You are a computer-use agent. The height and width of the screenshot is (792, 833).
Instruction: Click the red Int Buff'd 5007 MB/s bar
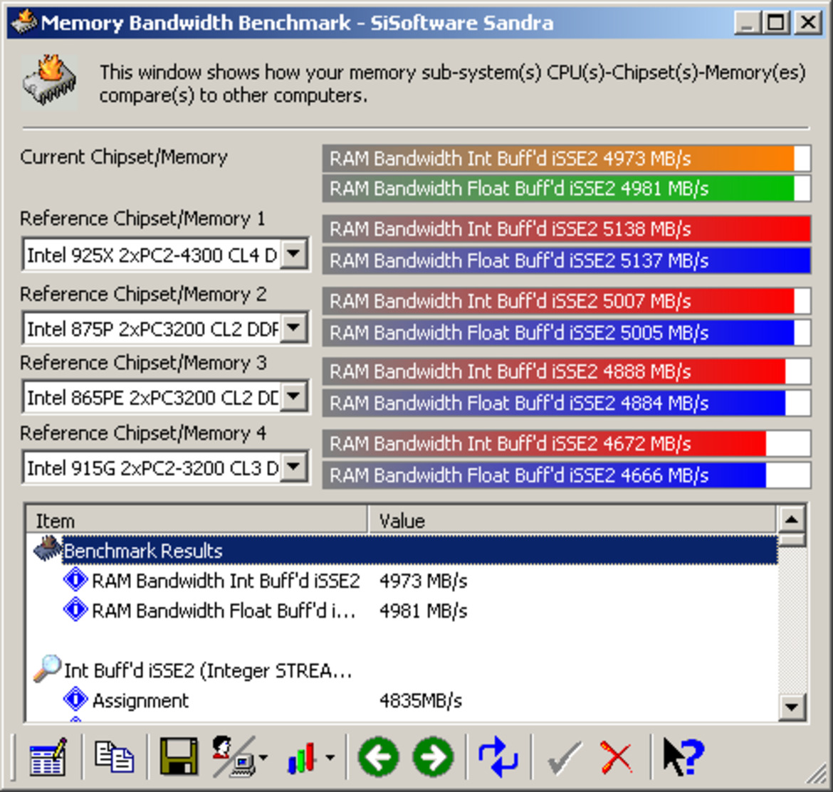(566, 301)
